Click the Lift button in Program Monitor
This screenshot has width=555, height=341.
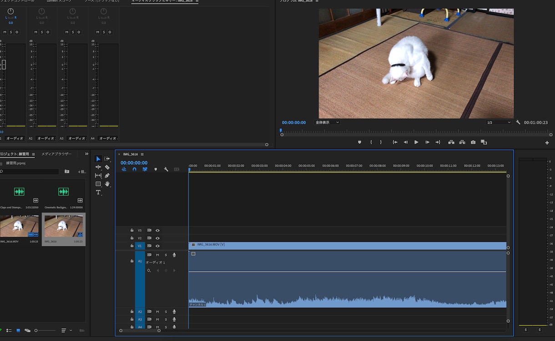[451, 142]
